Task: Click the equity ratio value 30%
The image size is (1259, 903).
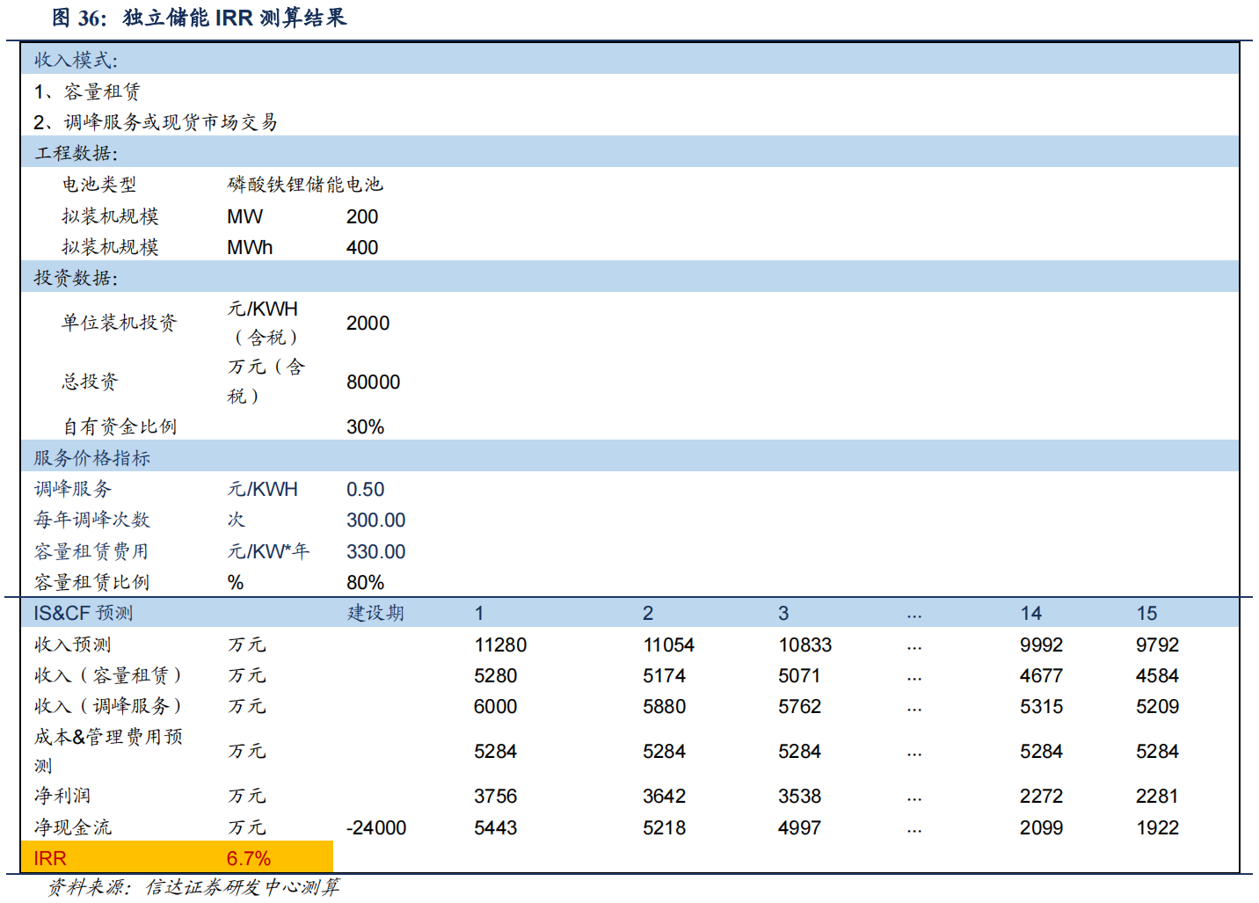Action: [365, 426]
